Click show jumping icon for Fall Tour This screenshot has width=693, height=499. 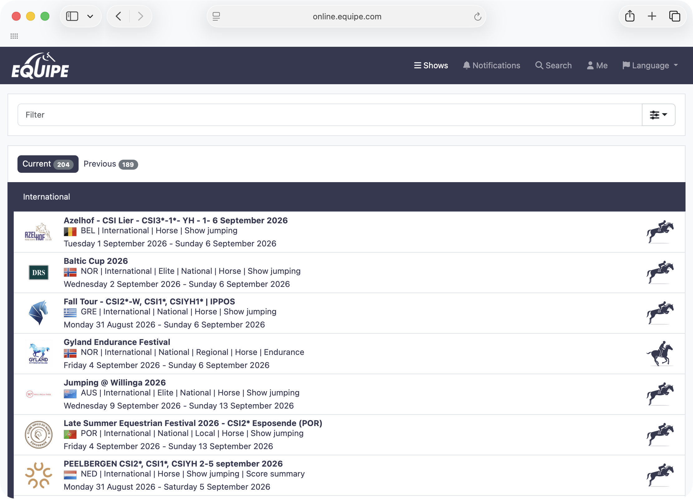[660, 313]
